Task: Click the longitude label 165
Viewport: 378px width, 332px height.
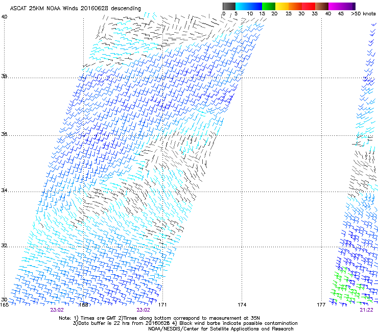Action: (x=4, y=305)
